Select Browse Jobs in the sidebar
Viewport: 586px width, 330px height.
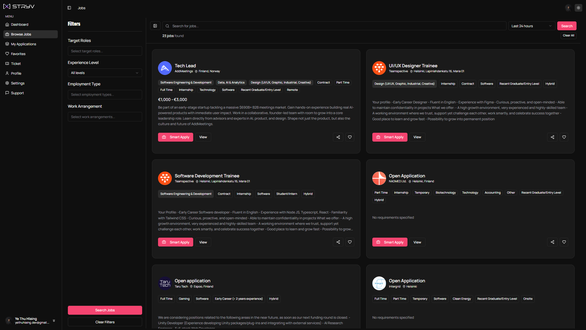[x=31, y=34]
